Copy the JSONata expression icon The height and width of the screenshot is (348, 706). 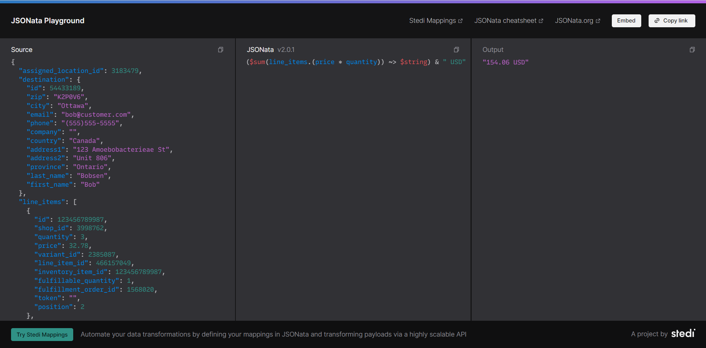pos(457,50)
